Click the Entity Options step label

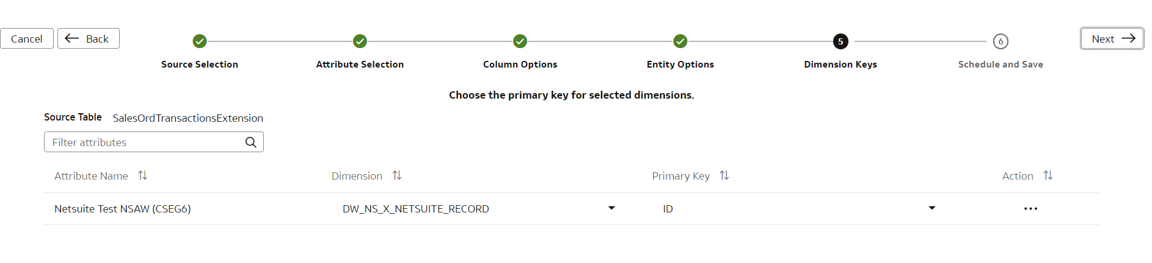pos(680,65)
